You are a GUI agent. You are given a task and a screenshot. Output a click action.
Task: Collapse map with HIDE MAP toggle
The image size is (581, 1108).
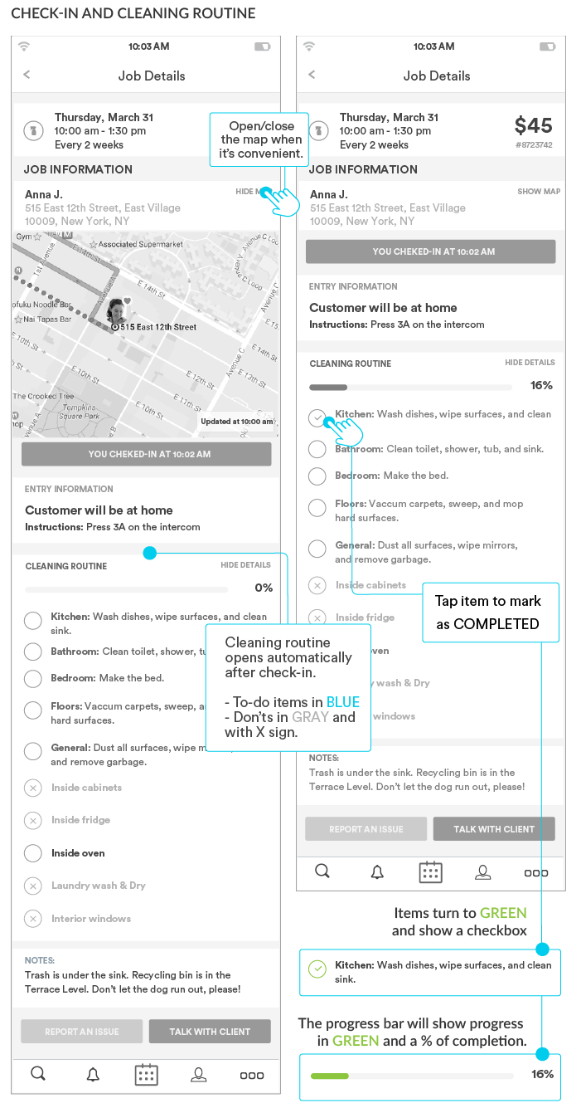pos(252,192)
